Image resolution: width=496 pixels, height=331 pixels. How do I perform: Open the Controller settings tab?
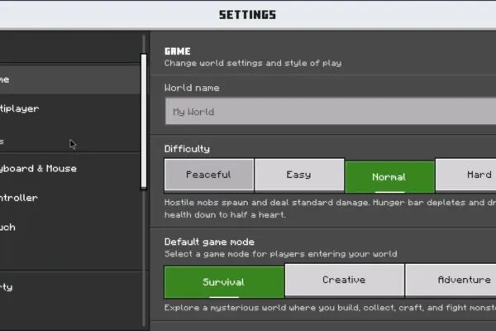coord(70,198)
